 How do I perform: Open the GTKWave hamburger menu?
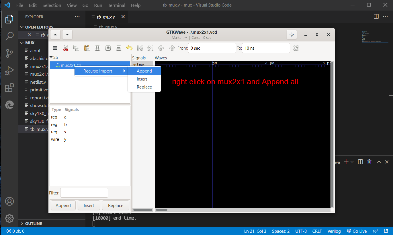(x=55, y=48)
